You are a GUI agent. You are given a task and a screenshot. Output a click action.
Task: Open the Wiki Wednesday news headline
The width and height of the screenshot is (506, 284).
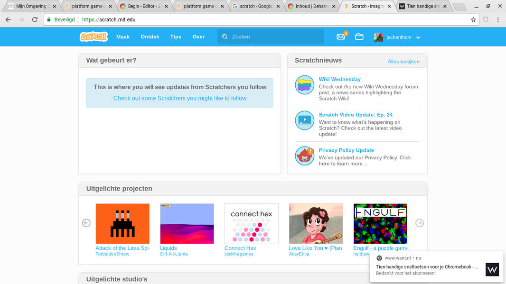(x=339, y=79)
